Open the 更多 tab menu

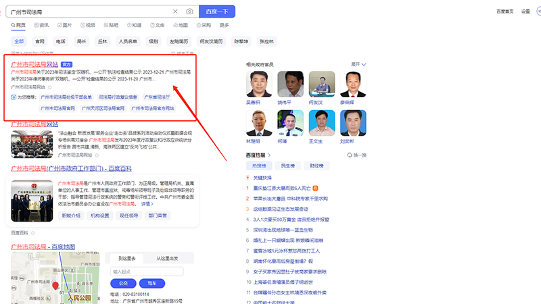225,25
